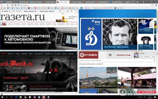The height and width of the screenshot is (99, 158).
Task: Click Dark-World pane horizontal scrollbar
Action: click(32, 93)
